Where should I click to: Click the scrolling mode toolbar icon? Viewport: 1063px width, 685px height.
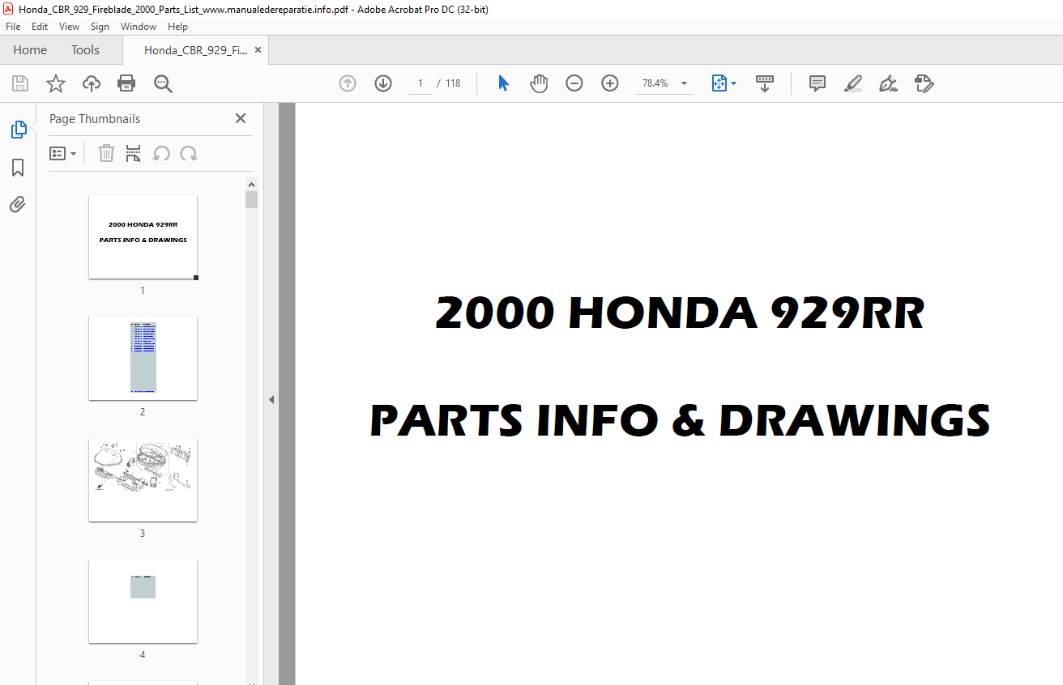(x=765, y=83)
